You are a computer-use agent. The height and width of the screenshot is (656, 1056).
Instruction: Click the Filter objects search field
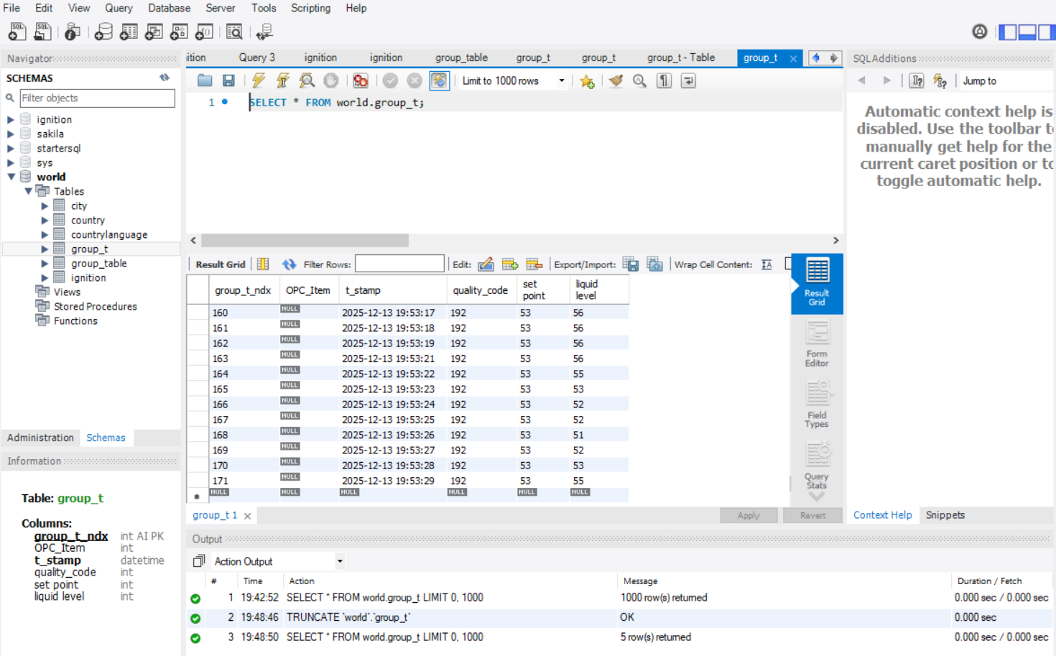coord(96,98)
